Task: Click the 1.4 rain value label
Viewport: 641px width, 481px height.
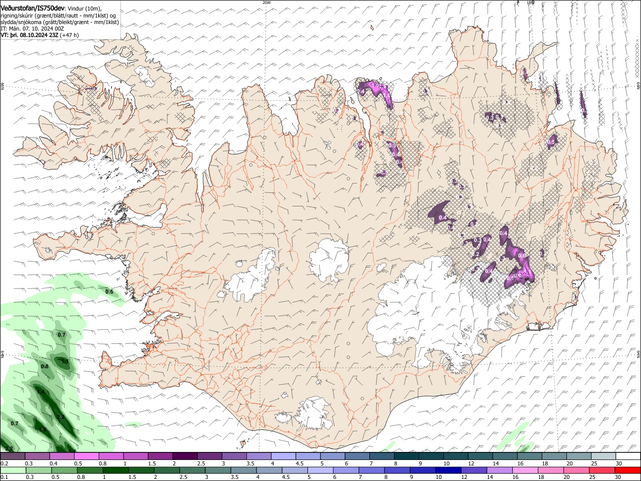Action: pos(41,392)
